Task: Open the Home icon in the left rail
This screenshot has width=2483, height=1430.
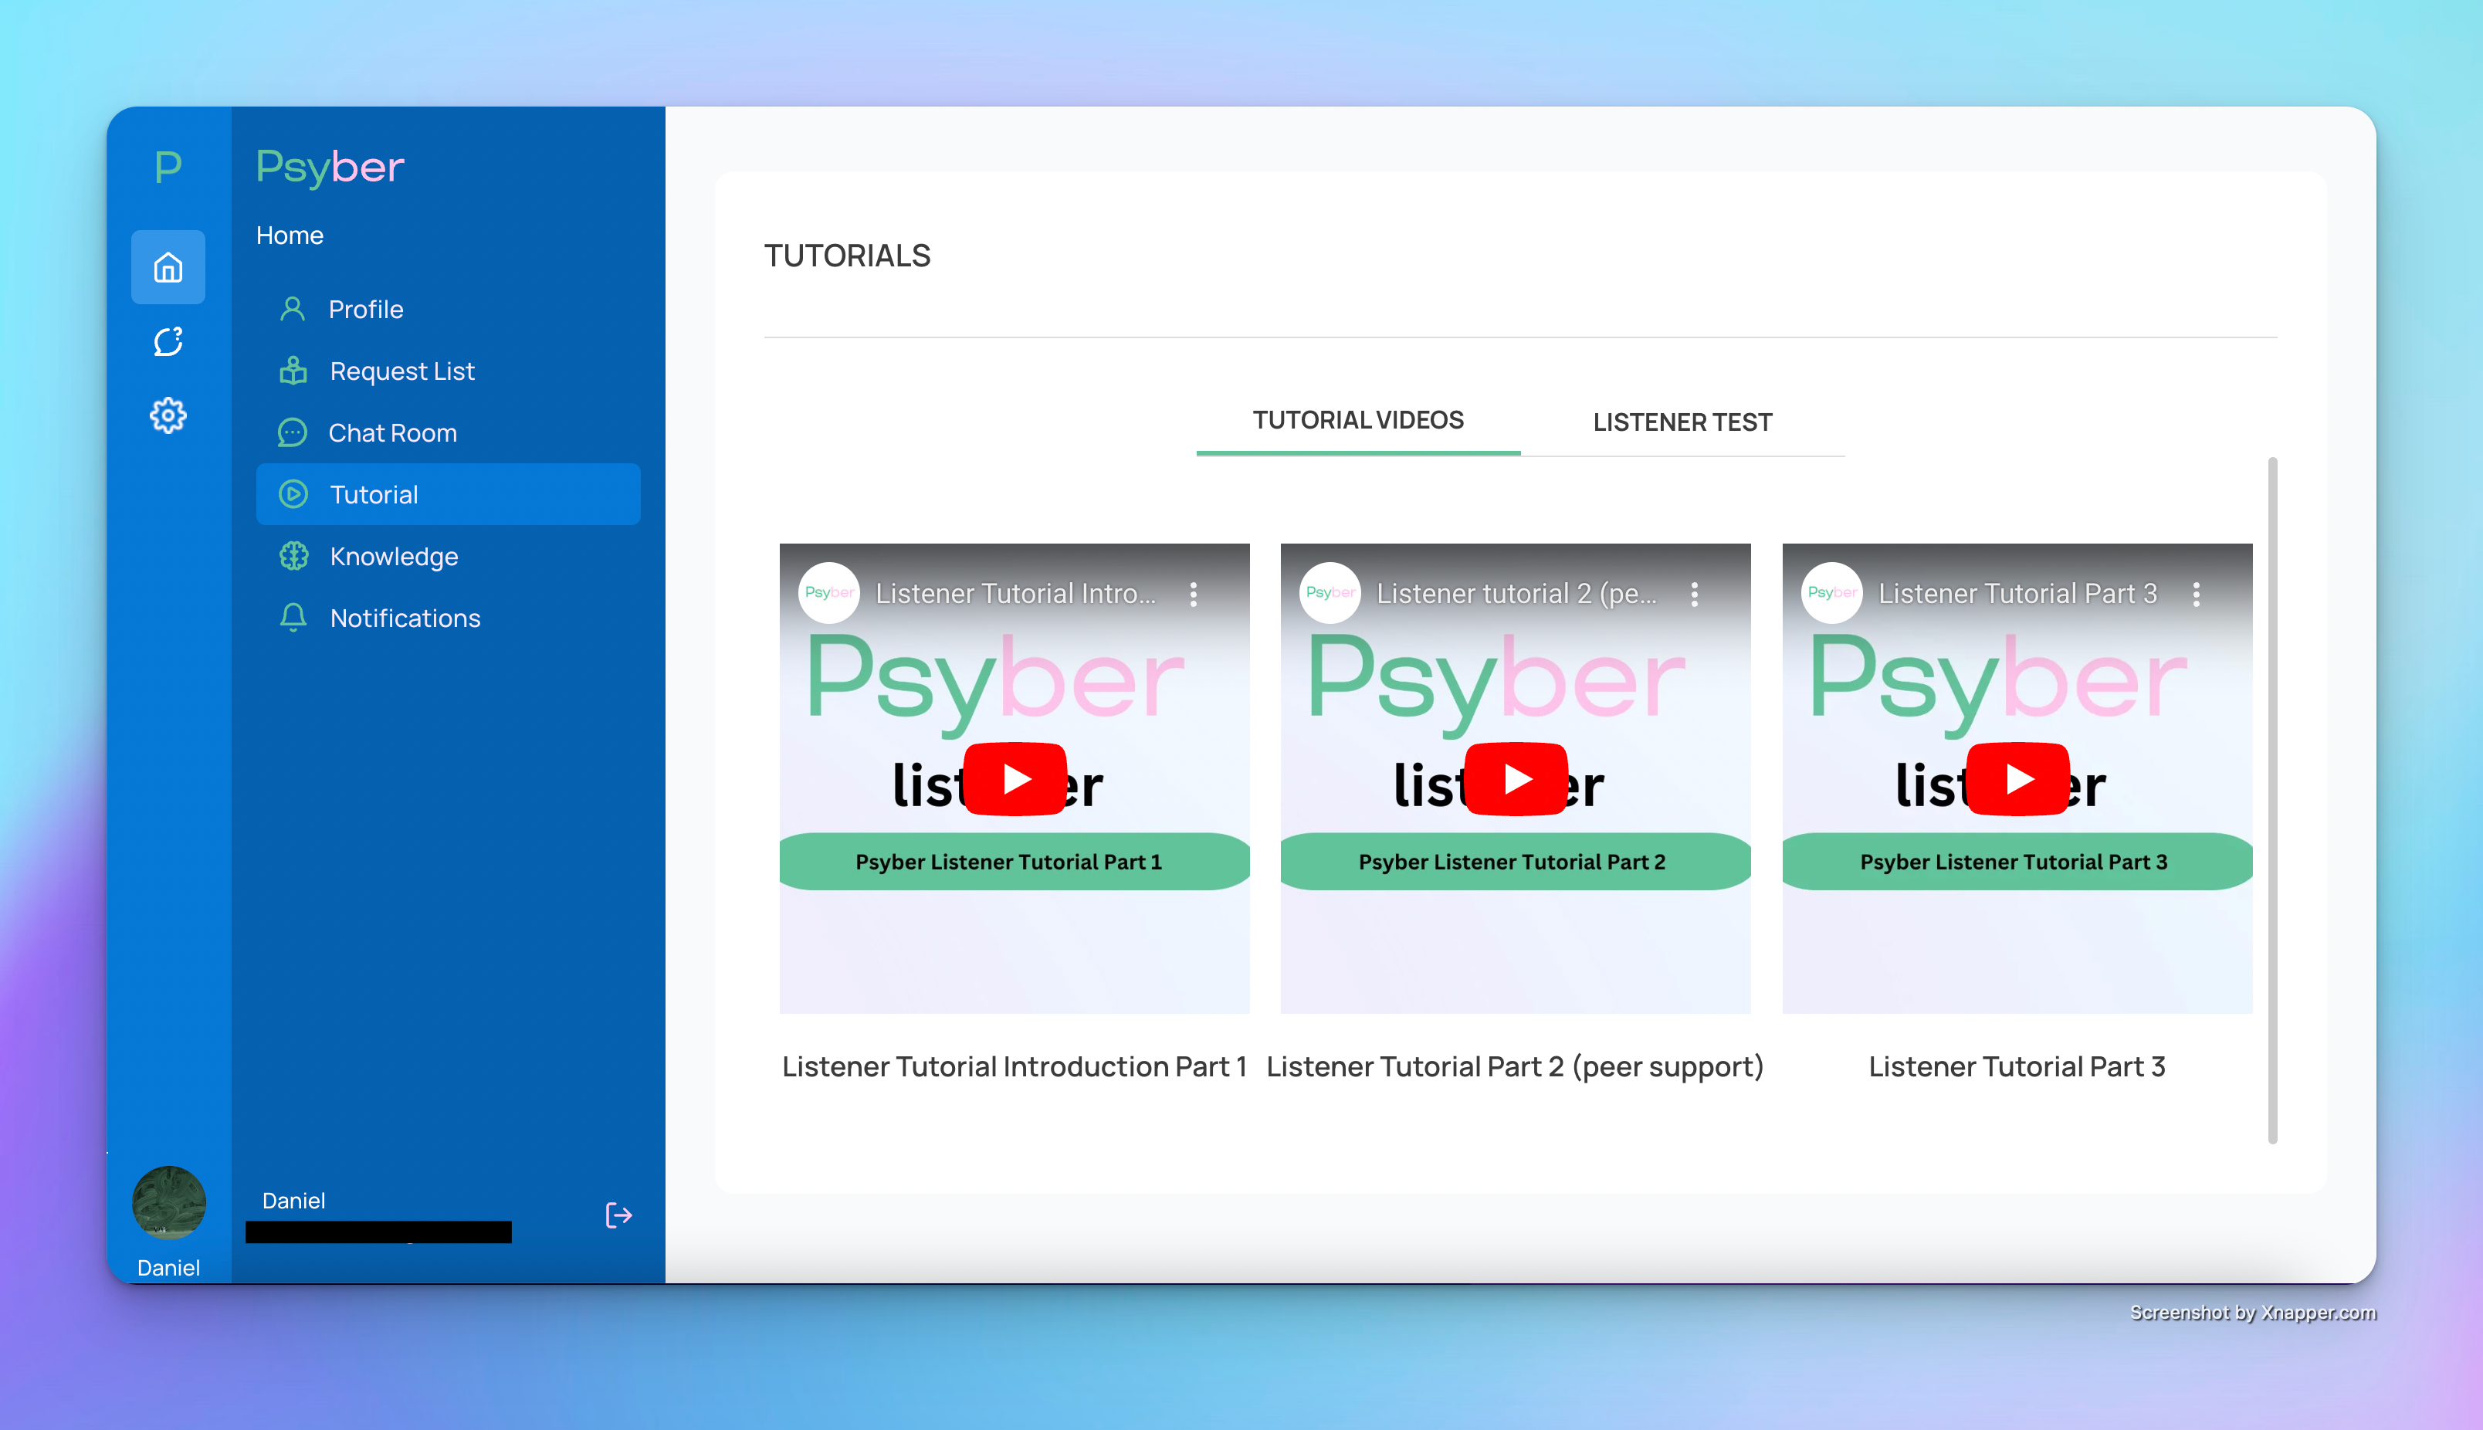Action: pyautogui.click(x=168, y=267)
